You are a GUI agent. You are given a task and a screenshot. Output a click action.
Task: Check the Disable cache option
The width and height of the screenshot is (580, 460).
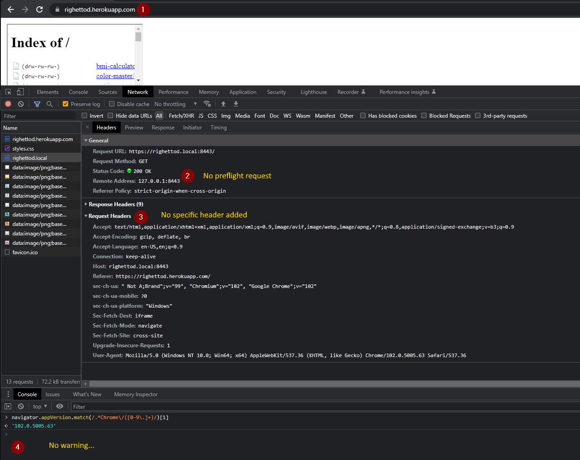coord(111,104)
